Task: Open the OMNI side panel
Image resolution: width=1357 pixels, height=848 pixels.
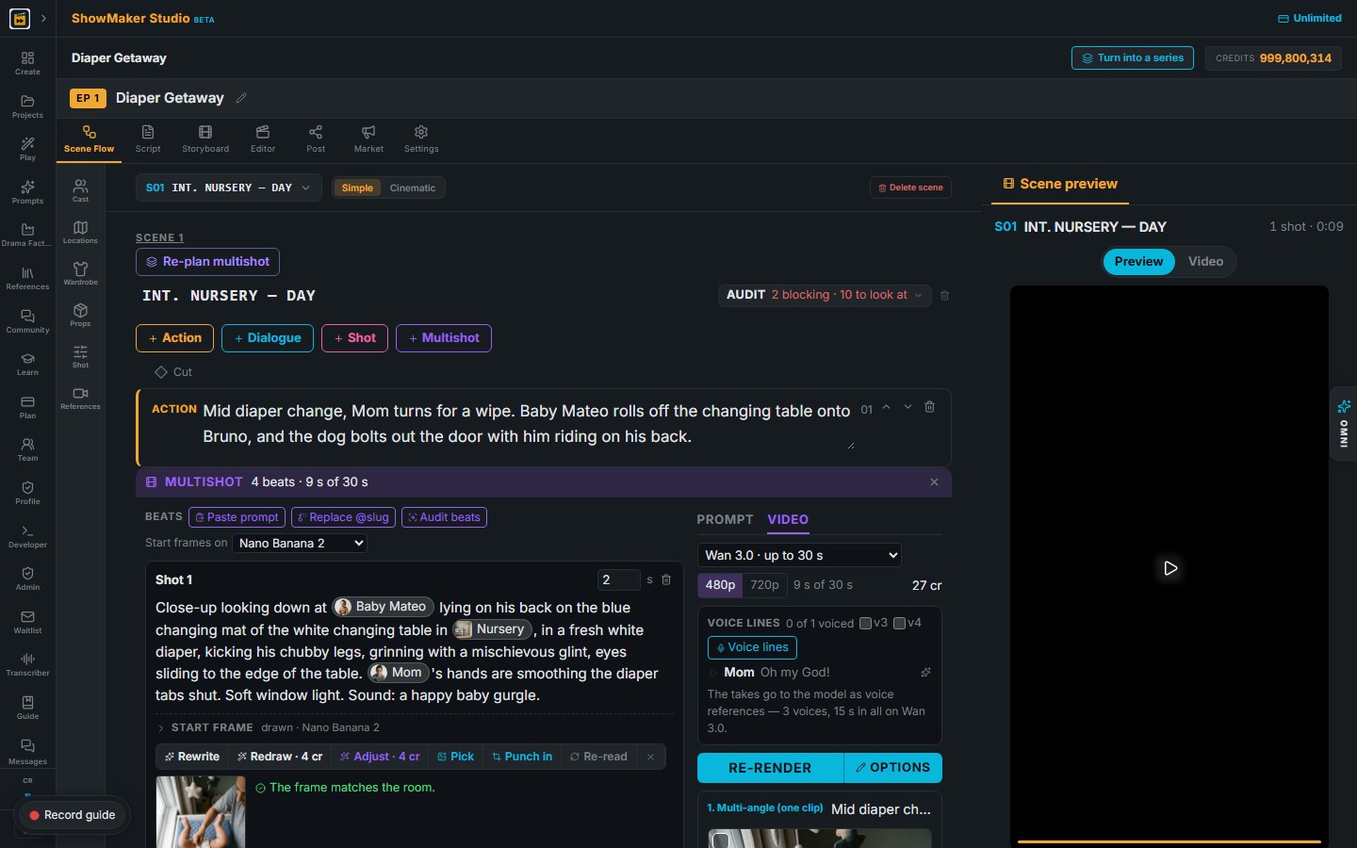Action: pyautogui.click(x=1344, y=424)
